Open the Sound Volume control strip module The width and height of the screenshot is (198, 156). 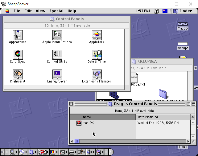point(90,152)
